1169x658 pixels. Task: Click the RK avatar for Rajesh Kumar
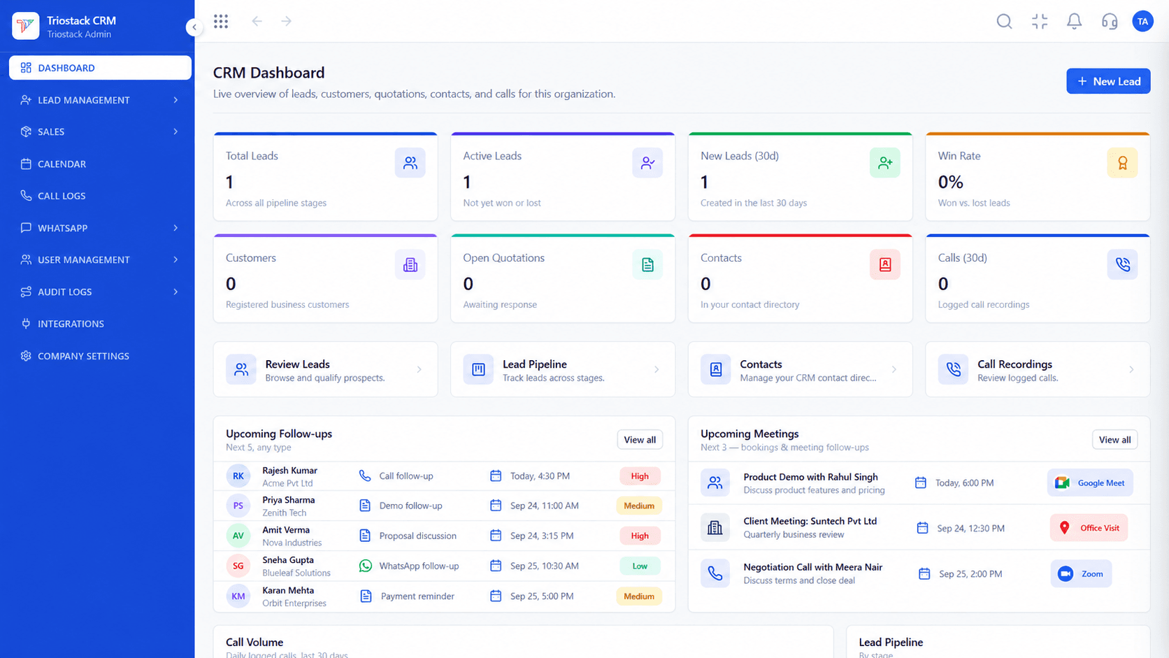coord(238,476)
